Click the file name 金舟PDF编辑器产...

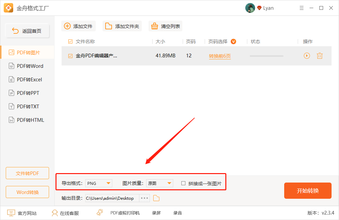(x=96, y=56)
